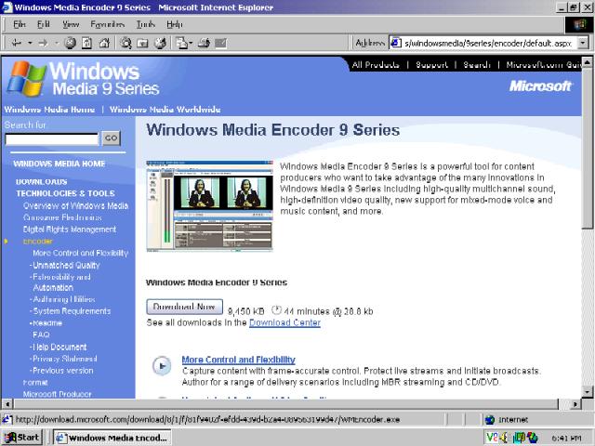Open System Requirements sidebar link
The height and width of the screenshot is (446, 595).
point(72,311)
